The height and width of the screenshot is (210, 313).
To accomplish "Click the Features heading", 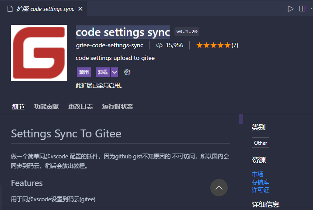I will (27, 183).
